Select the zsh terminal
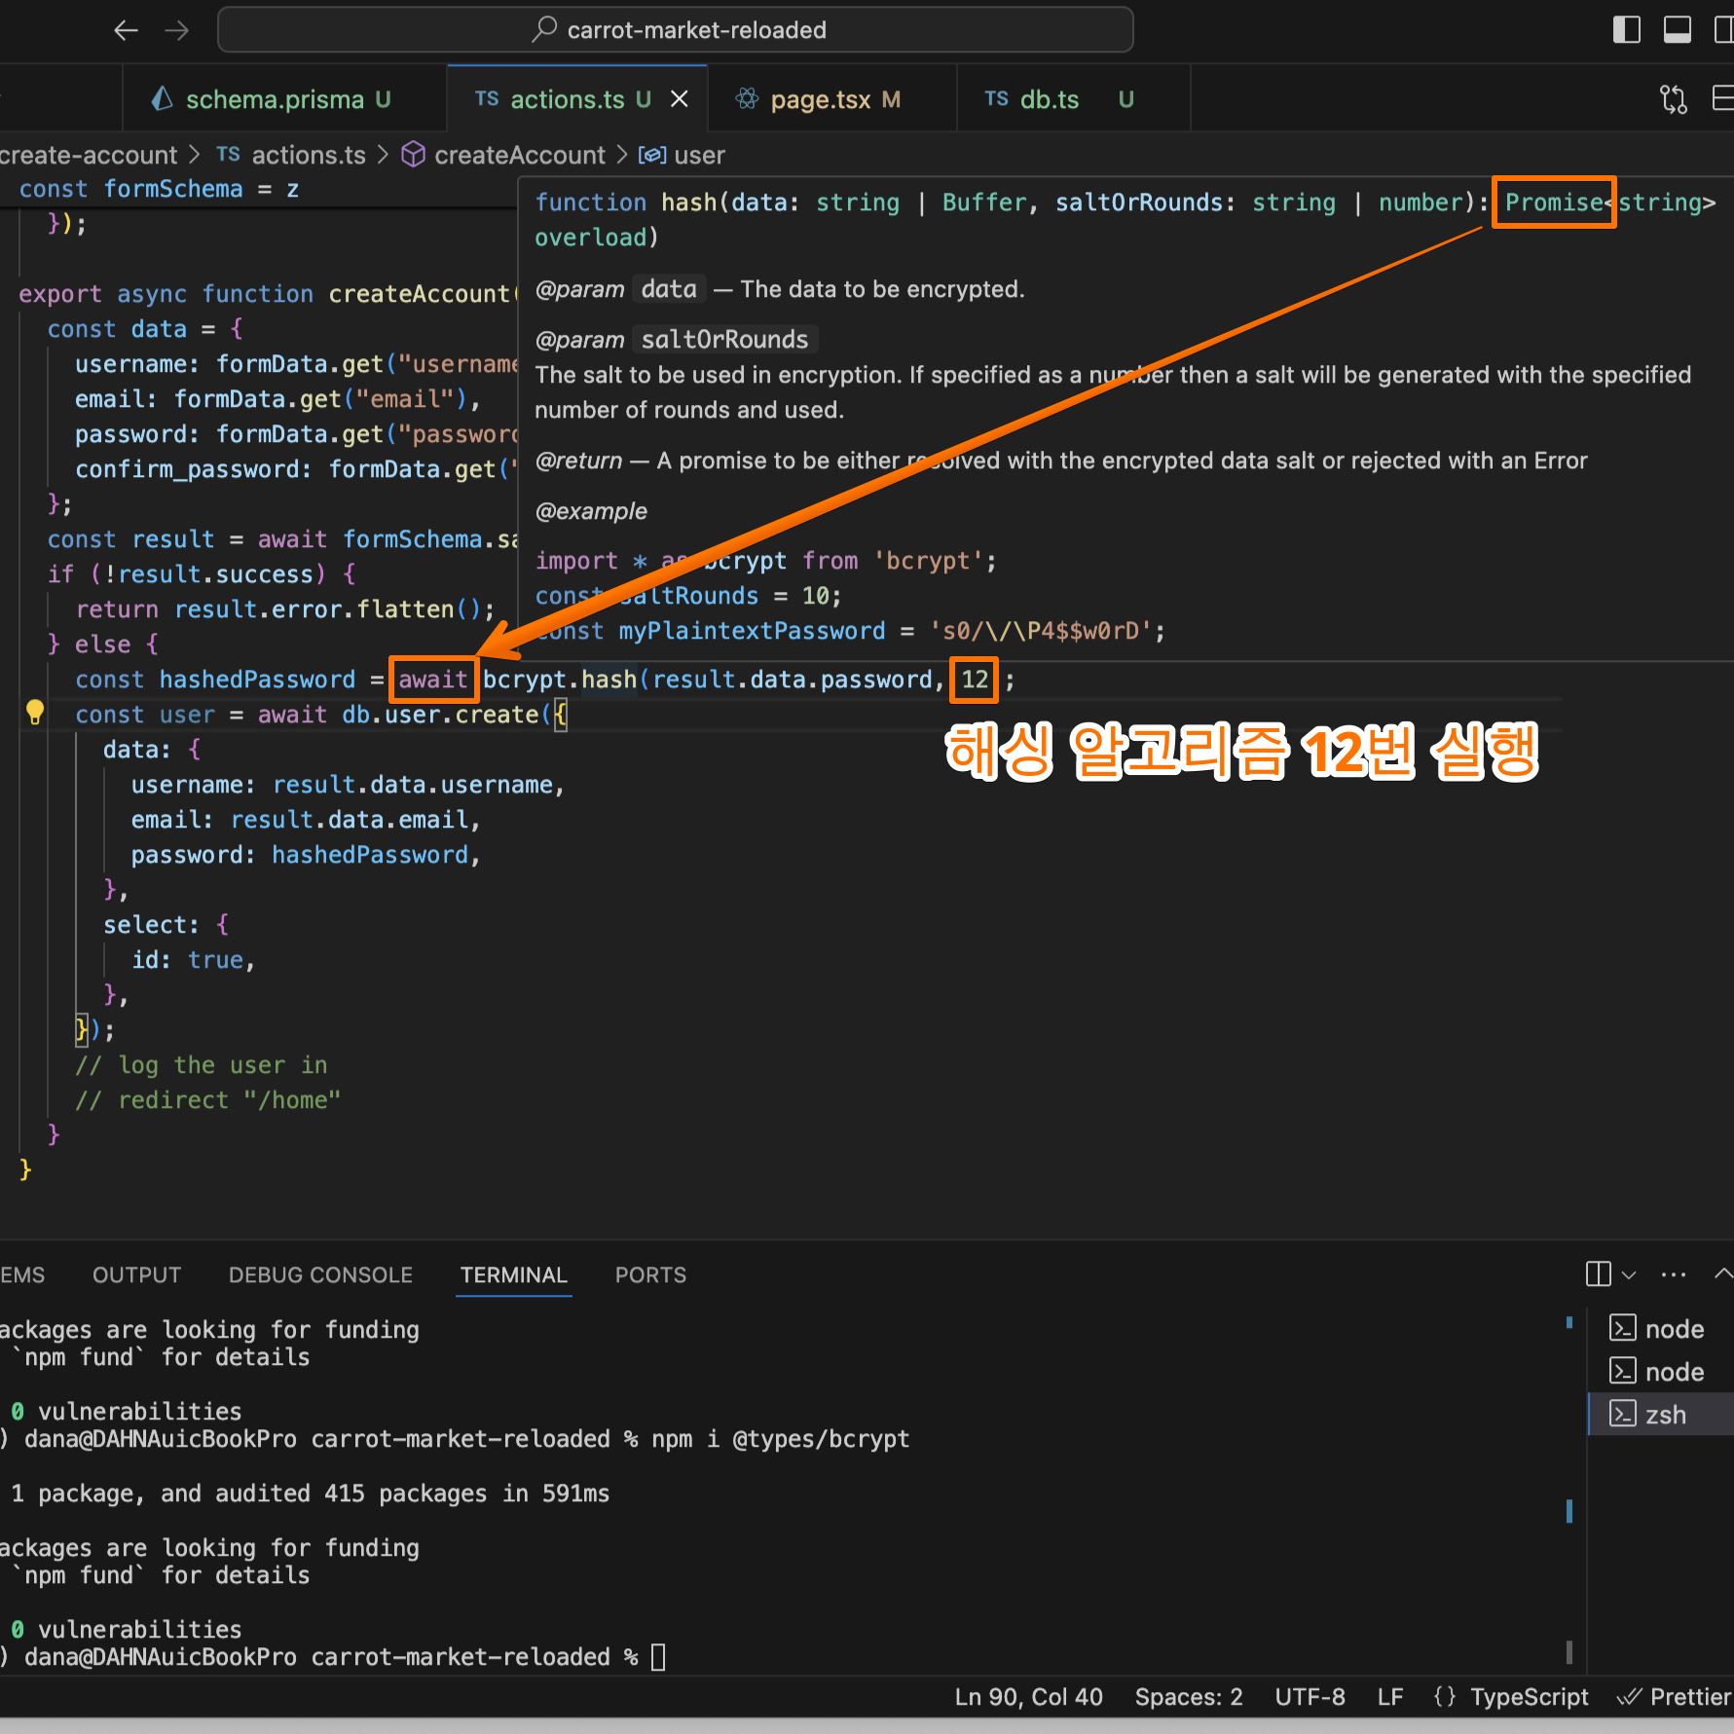Screen dimensions: 1734x1734 pos(1661,1415)
